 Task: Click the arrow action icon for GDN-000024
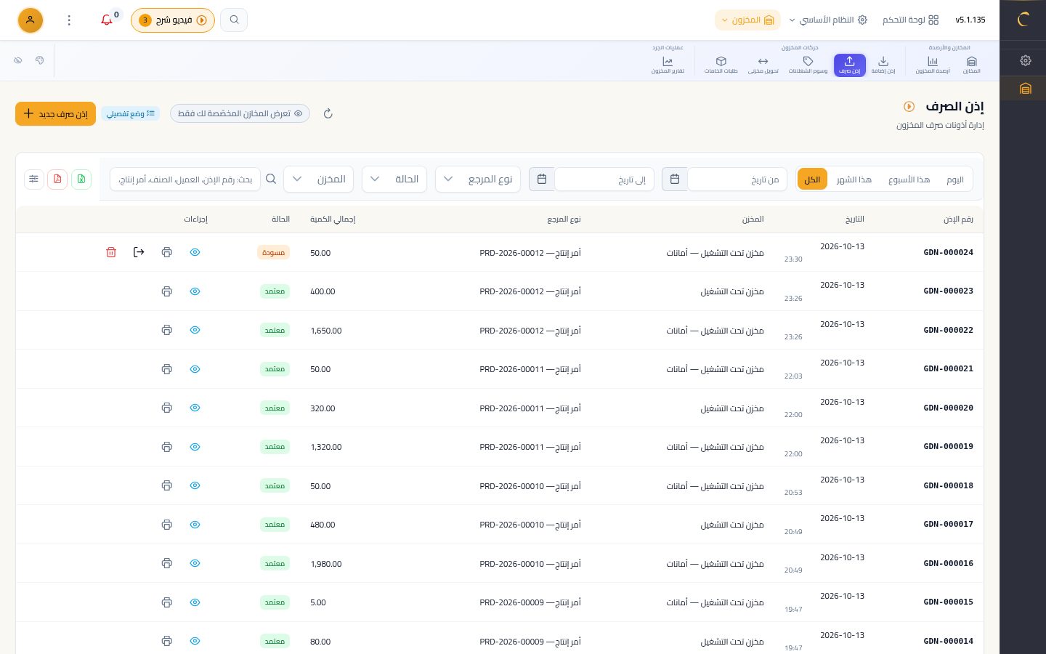(x=139, y=252)
